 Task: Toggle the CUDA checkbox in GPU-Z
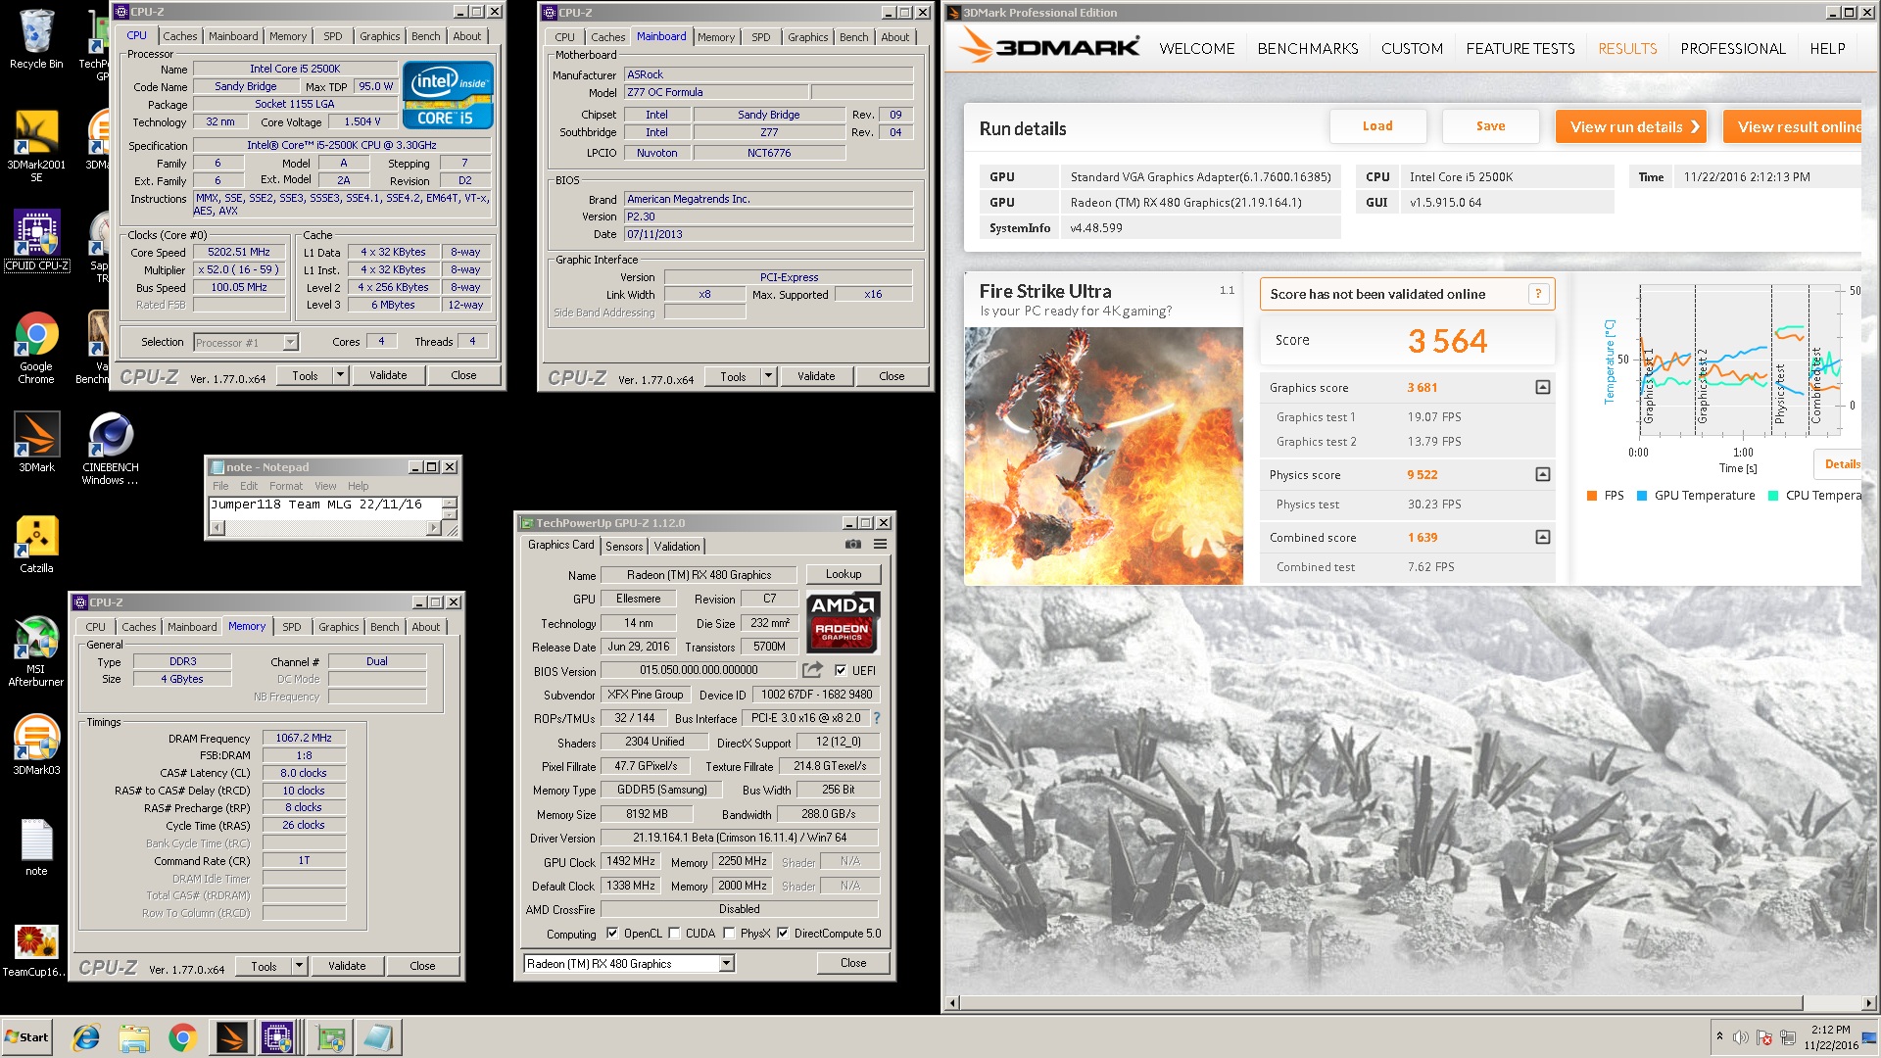click(674, 934)
